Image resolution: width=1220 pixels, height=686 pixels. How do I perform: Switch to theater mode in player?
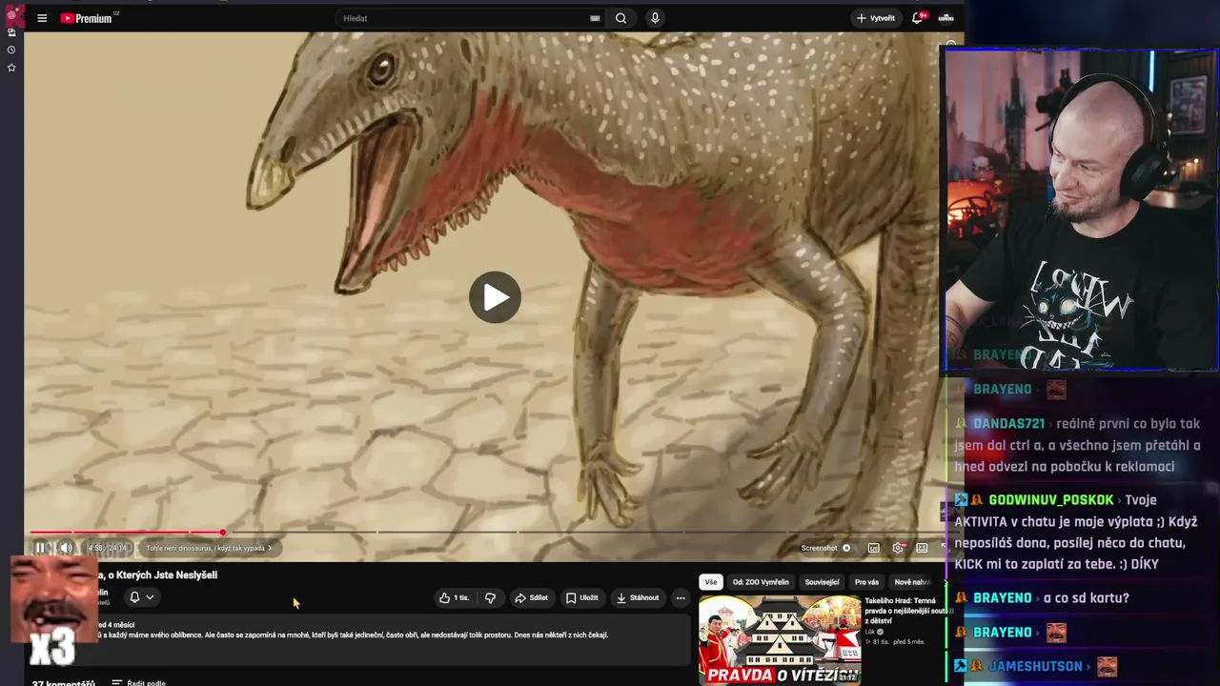(922, 548)
